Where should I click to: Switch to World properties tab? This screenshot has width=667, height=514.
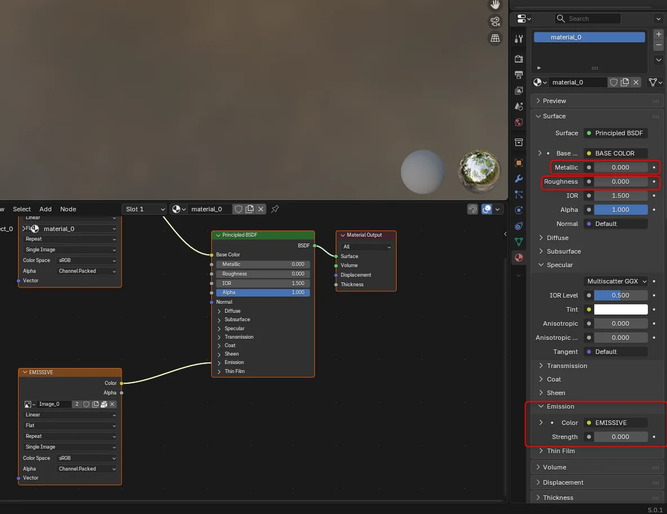(x=519, y=122)
